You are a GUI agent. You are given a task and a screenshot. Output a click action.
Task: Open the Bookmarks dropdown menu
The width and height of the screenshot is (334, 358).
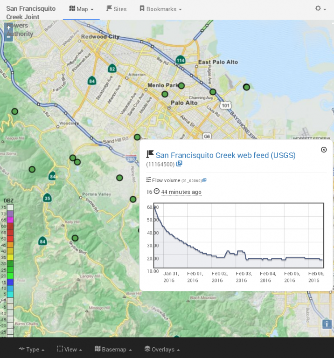point(160,9)
